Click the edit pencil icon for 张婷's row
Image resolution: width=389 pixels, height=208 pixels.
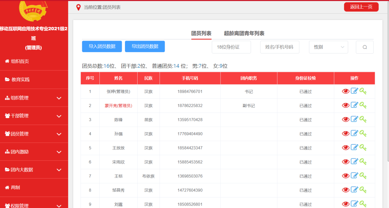(354, 91)
